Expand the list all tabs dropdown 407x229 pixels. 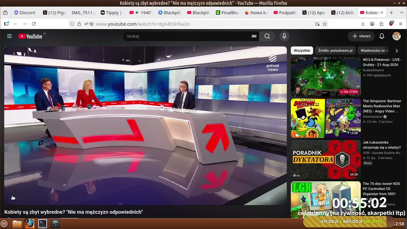coord(401,13)
